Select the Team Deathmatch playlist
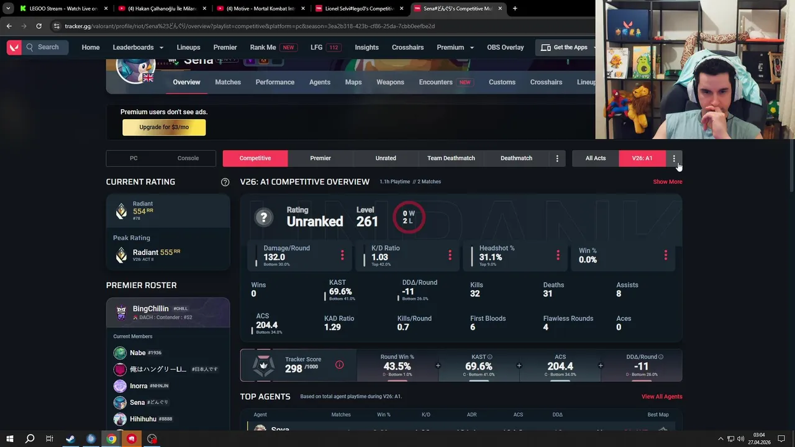The height and width of the screenshot is (447, 795). tap(451, 158)
